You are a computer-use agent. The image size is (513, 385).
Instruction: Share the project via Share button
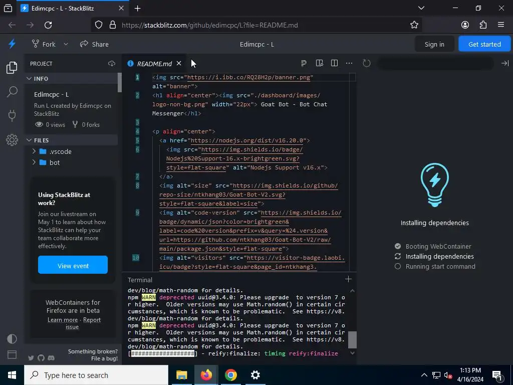(x=94, y=44)
